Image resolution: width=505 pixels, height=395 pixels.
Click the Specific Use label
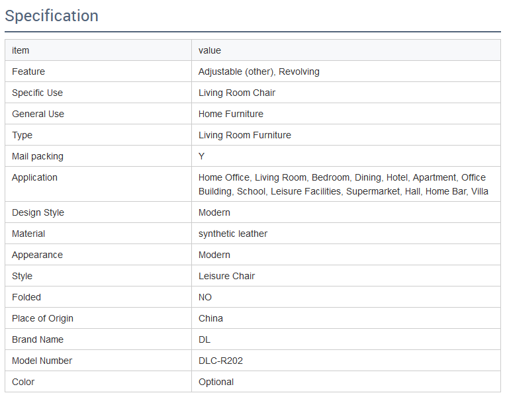click(x=37, y=93)
